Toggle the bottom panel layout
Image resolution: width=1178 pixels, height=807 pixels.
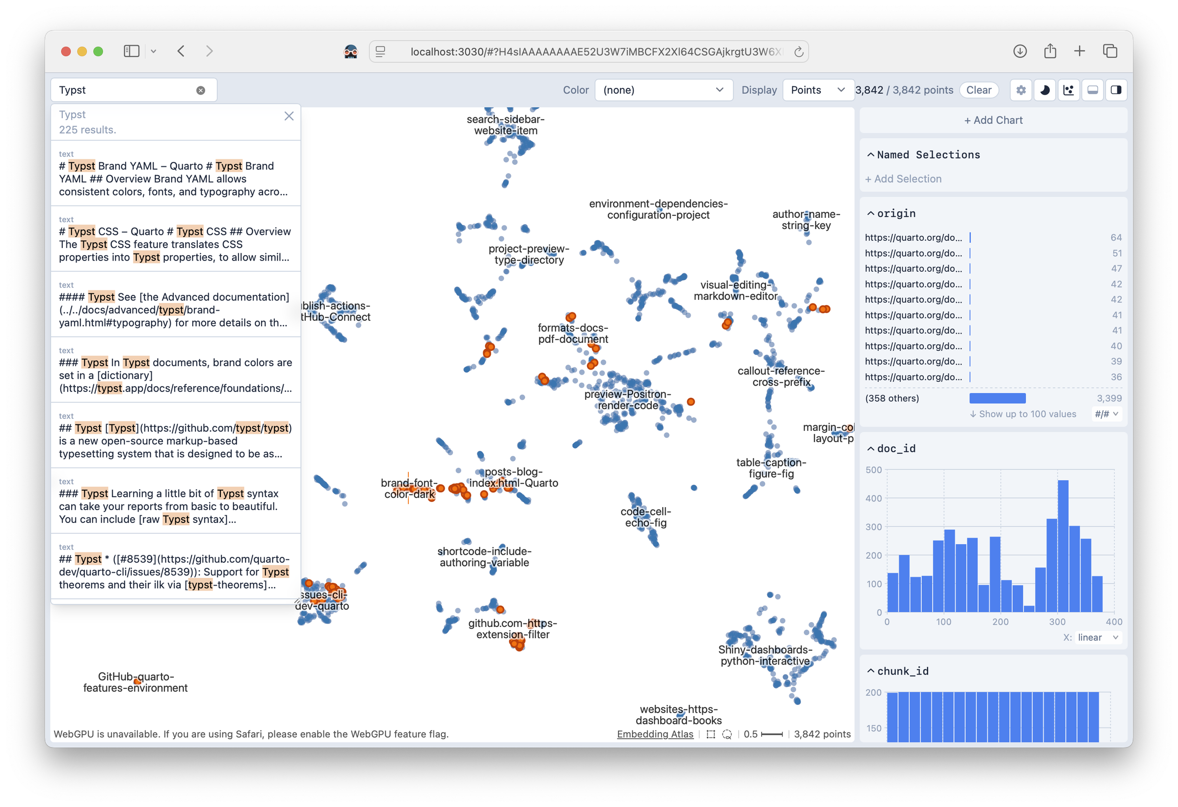[1093, 90]
